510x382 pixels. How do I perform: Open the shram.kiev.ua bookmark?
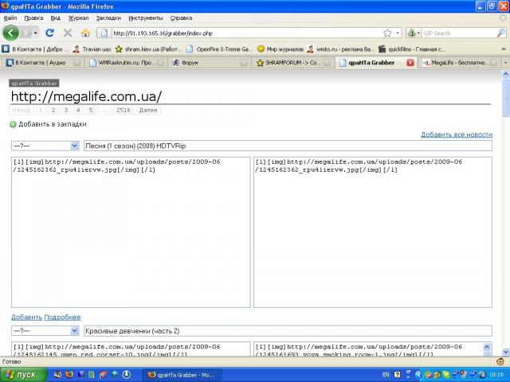pos(148,49)
